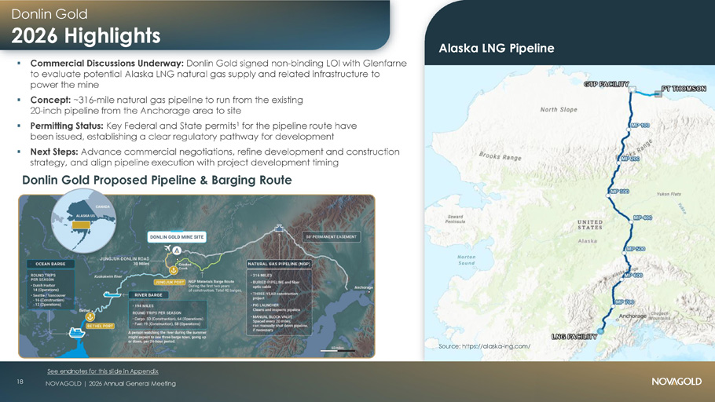715x402 pixels.
Task: Click the "194 MILES" river barge text
Action: pos(144,306)
